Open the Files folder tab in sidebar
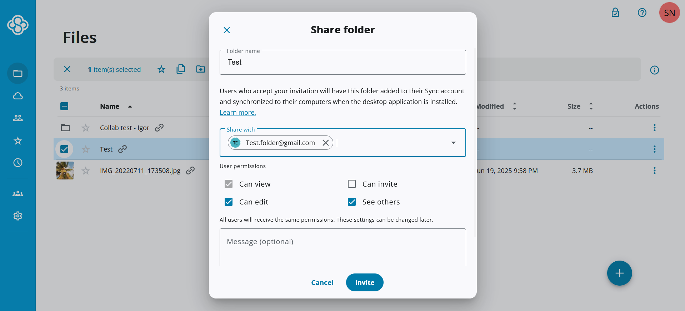Image resolution: width=685 pixels, height=311 pixels. (18, 73)
